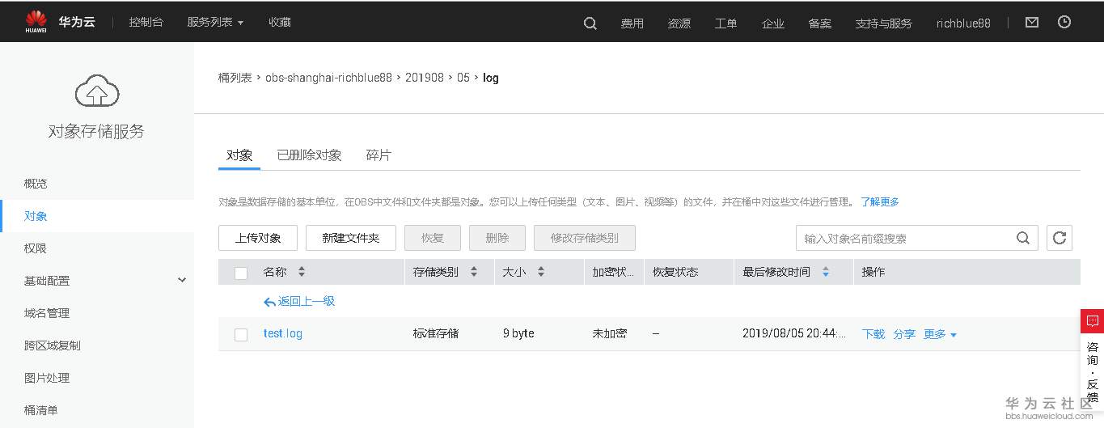Click the 2019/08/05 20:44 modified time
1104x428 pixels.
(794, 333)
